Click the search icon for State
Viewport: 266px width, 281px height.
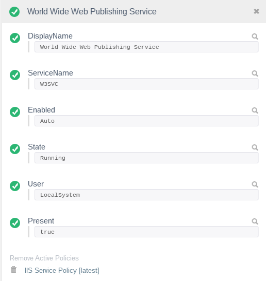[255, 147]
